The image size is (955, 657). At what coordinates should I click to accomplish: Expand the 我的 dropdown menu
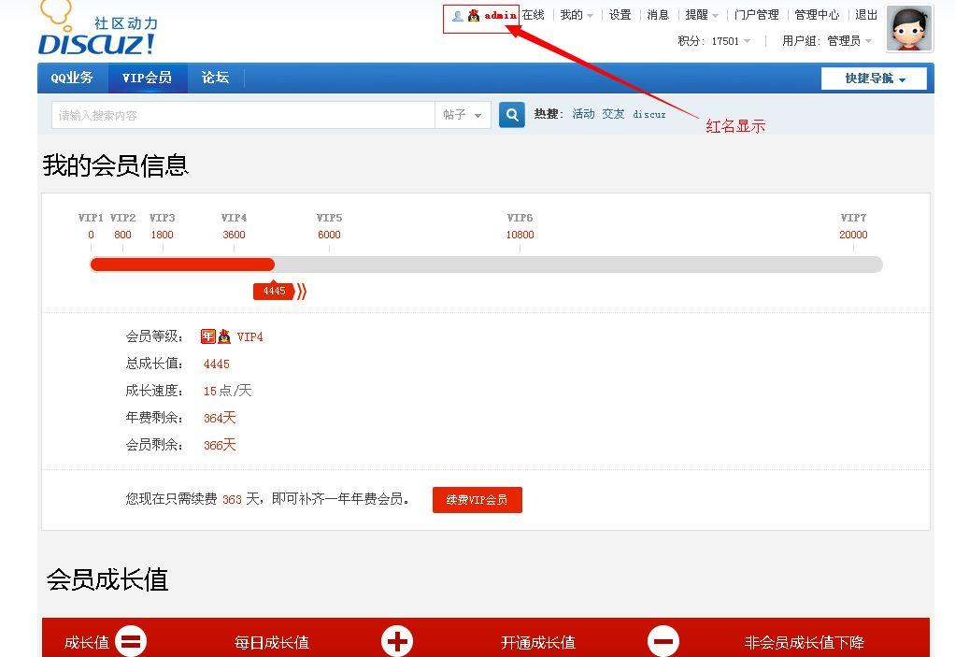pos(576,15)
